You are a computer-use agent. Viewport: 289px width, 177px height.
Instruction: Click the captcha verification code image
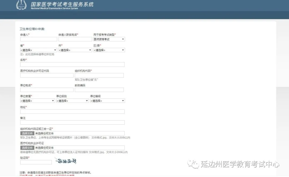coord(66,161)
